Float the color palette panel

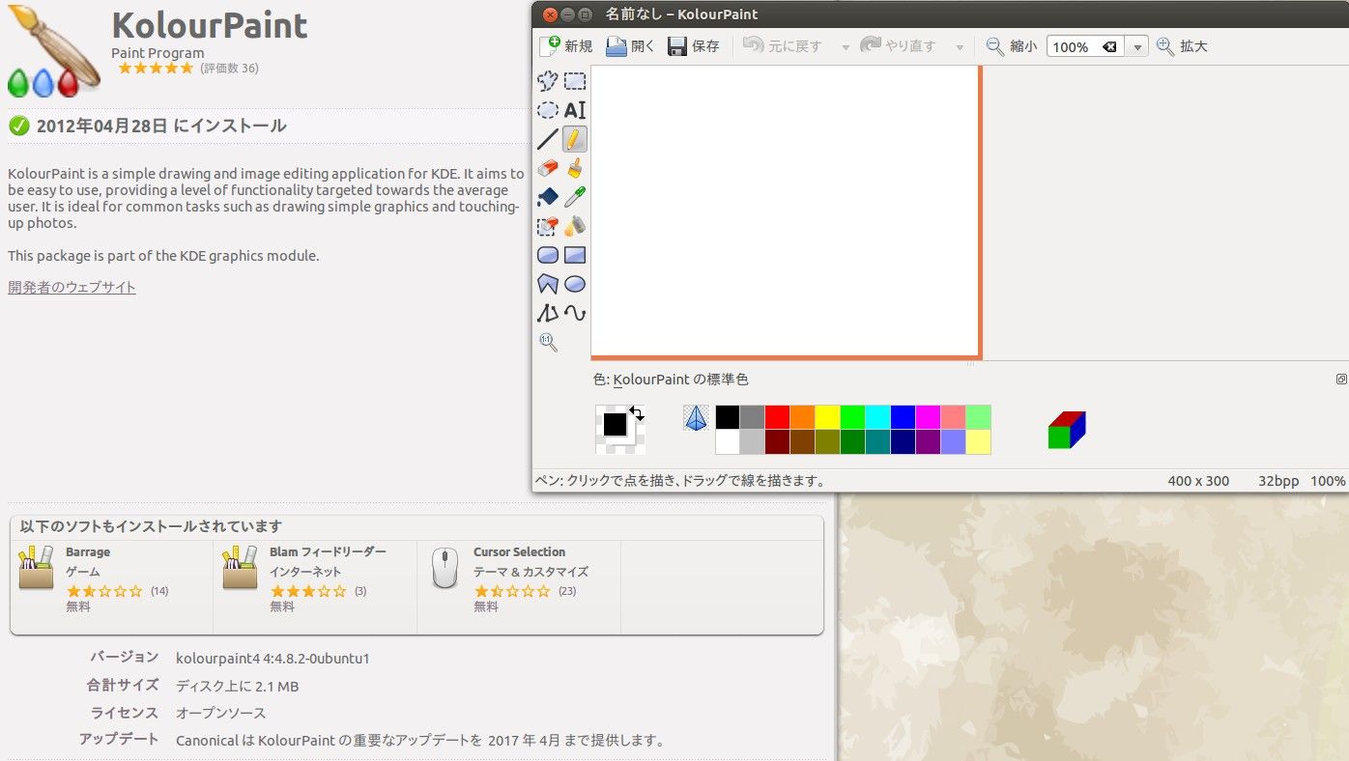(x=1341, y=380)
